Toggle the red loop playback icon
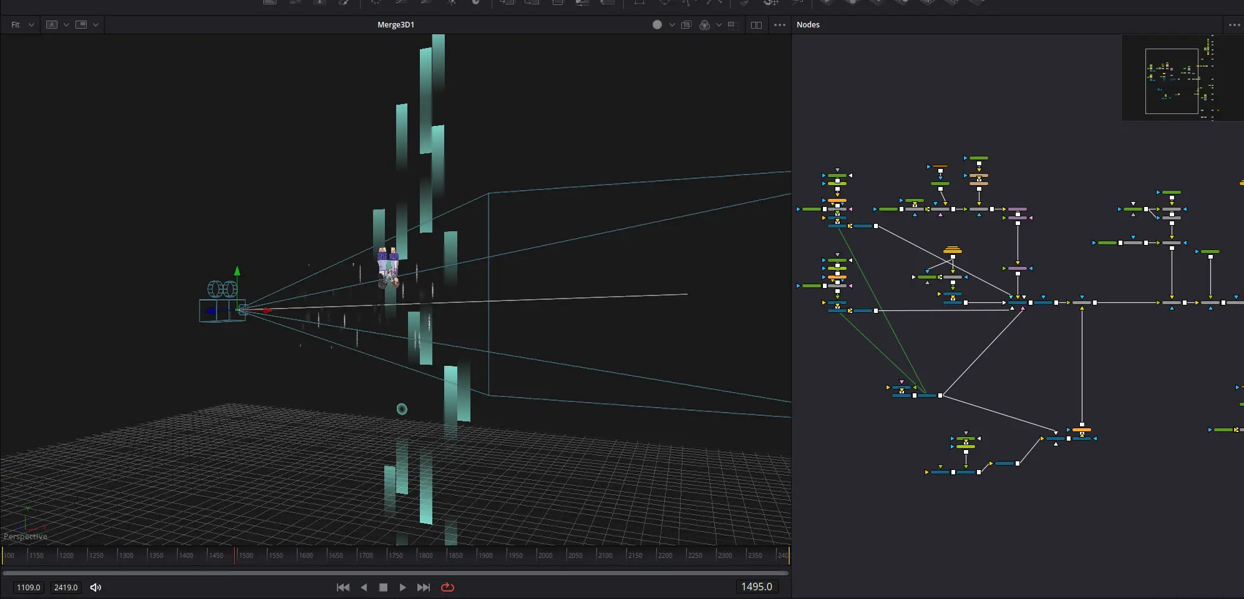The width and height of the screenshot is (1244, 599). coord(447,587)
